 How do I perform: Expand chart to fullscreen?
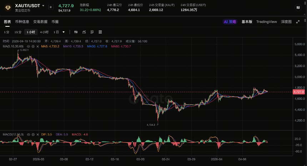click(298, 22)
